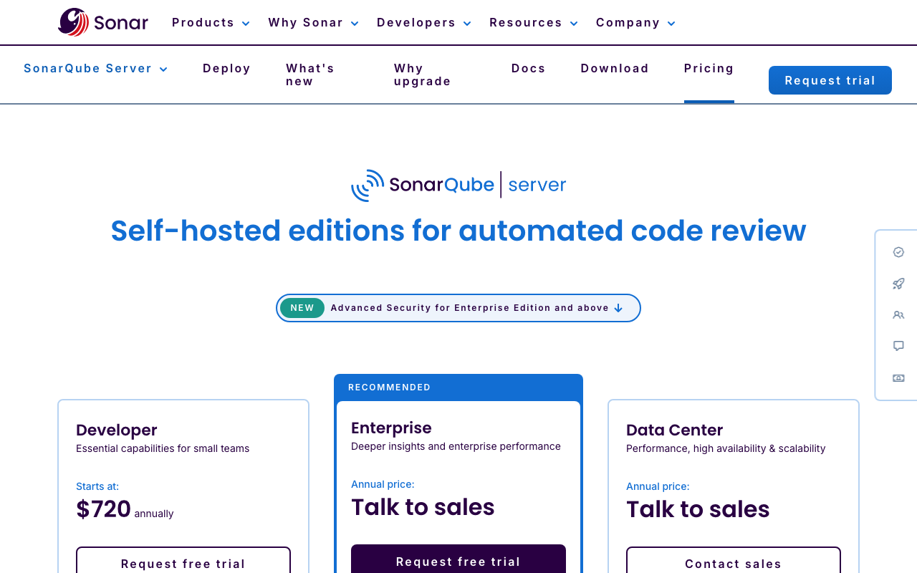Click the blue Request trial button
This screenshot has width=917, height=573.
coord(830,80)
